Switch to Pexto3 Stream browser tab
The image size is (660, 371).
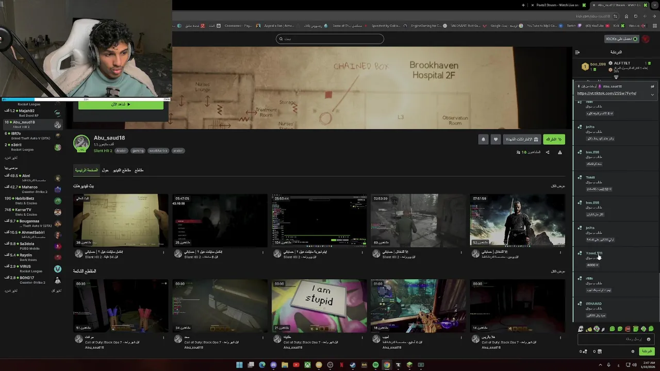pos(558,5)
